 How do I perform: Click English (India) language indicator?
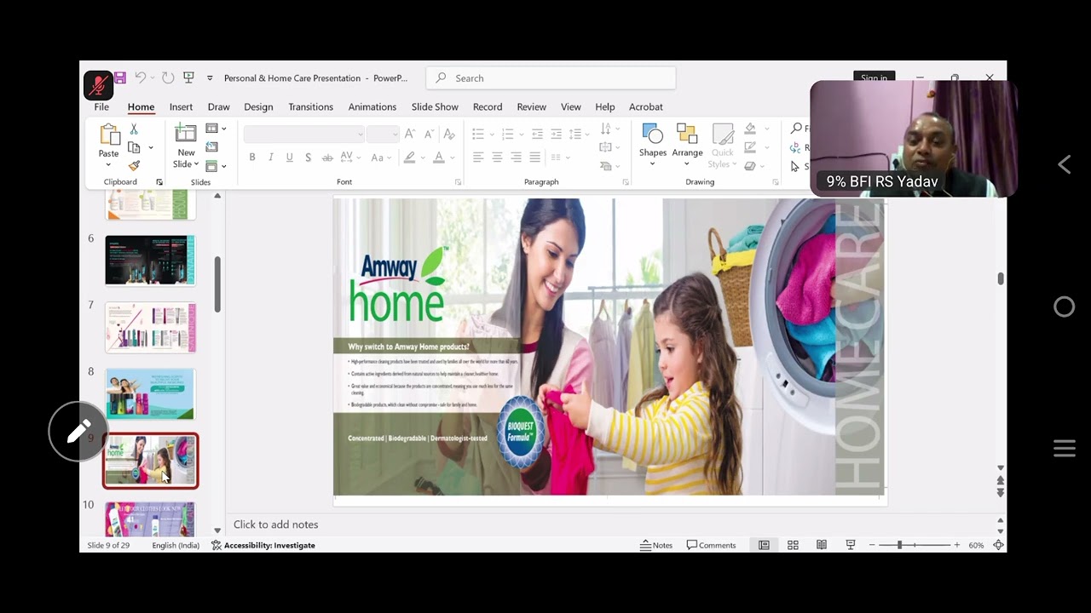tap(176, 545)
